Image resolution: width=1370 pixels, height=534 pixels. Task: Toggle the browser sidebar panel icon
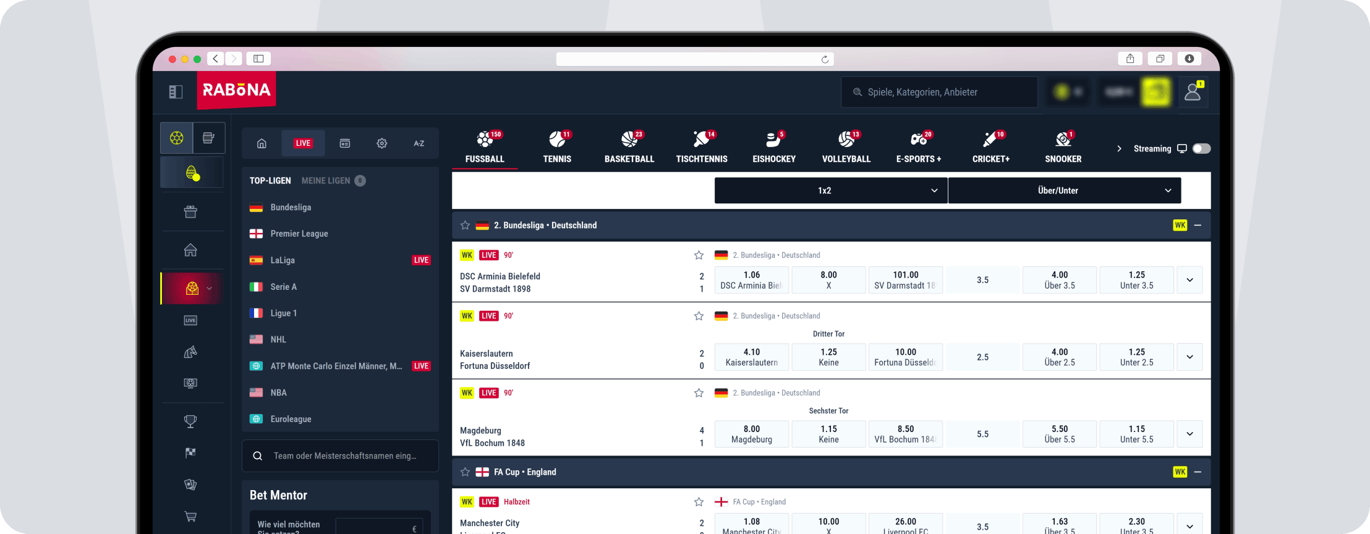point(258,59)
